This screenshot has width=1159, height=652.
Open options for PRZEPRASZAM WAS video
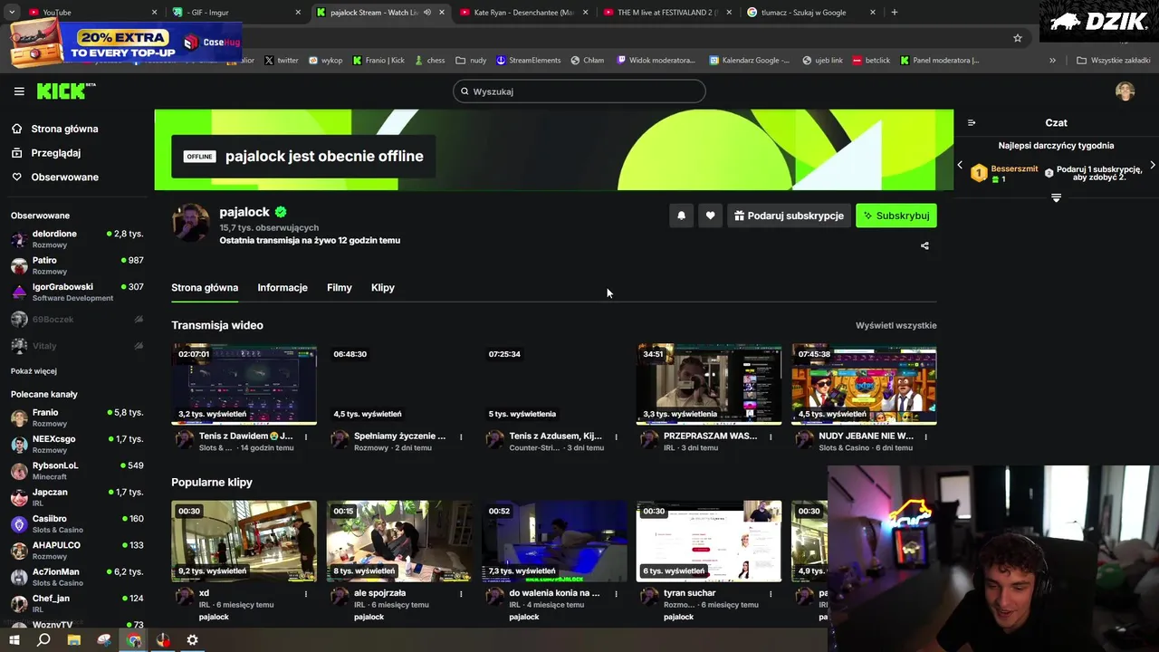[771, 436]
